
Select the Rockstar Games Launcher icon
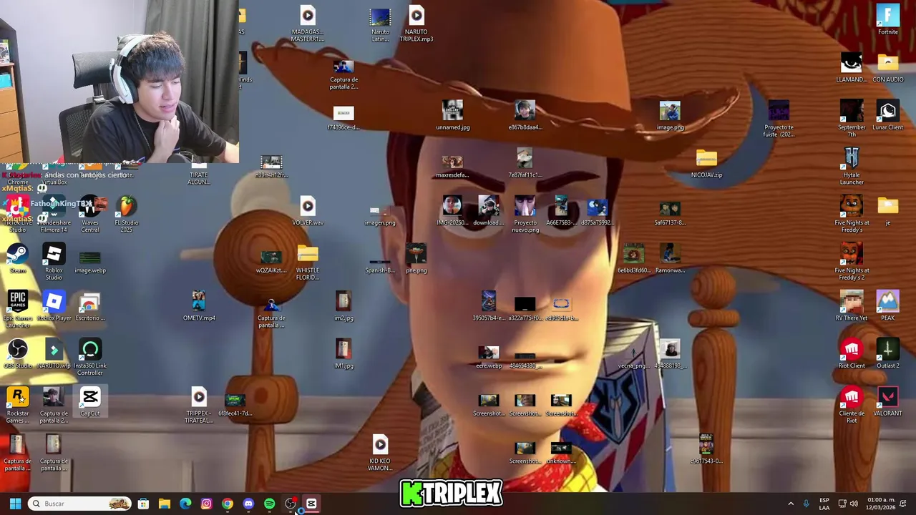(18, 405)
